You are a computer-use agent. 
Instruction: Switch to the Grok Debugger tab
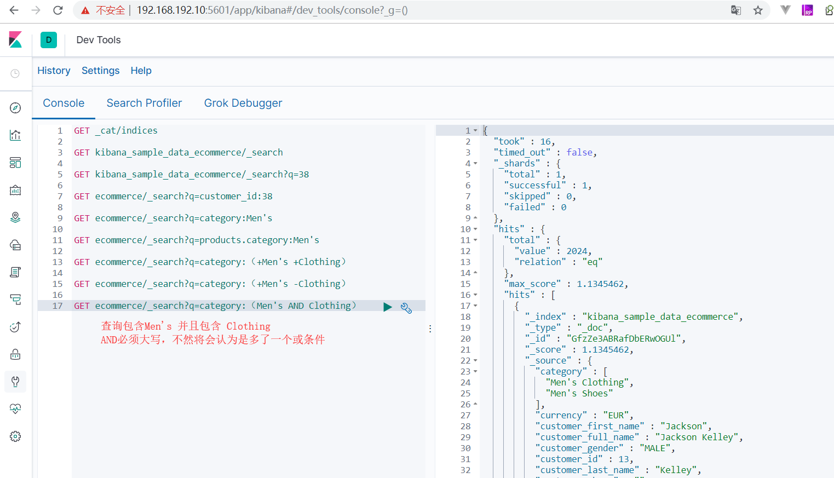[243, 103]
